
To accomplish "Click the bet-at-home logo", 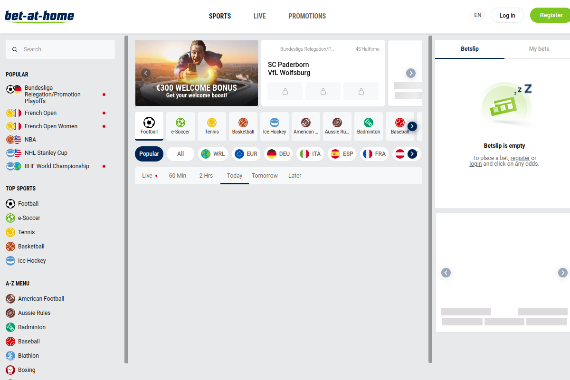I will pyautogui.click(x=39, y=16).
